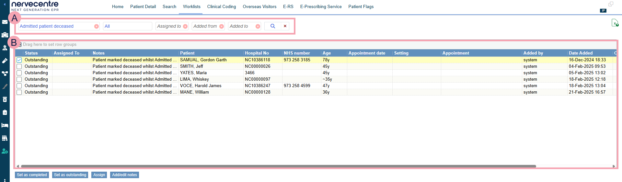
Task: Click Set as completed button
Action: 32,175
